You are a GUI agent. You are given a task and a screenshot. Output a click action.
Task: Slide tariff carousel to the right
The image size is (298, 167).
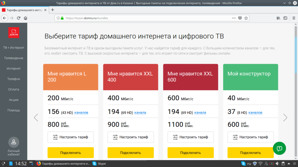(x=285, y=118)
